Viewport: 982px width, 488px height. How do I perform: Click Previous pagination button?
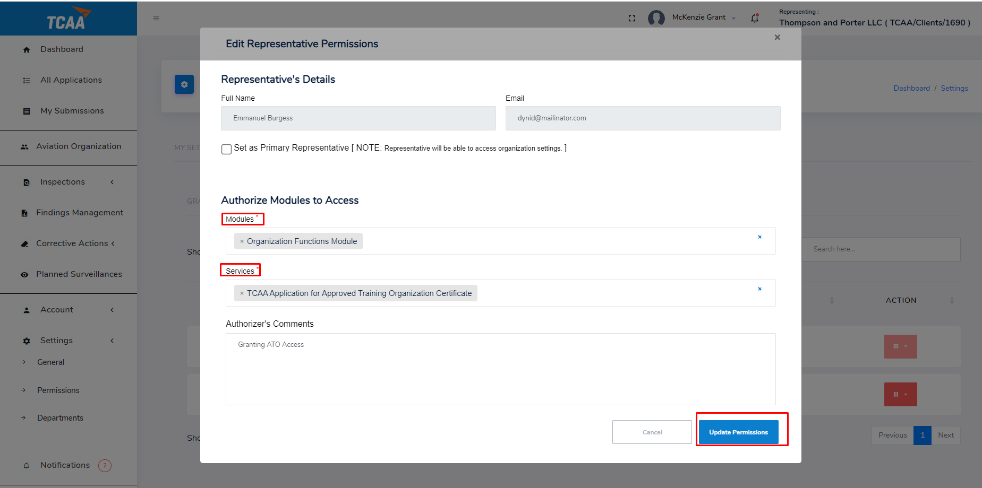[893, 435]
